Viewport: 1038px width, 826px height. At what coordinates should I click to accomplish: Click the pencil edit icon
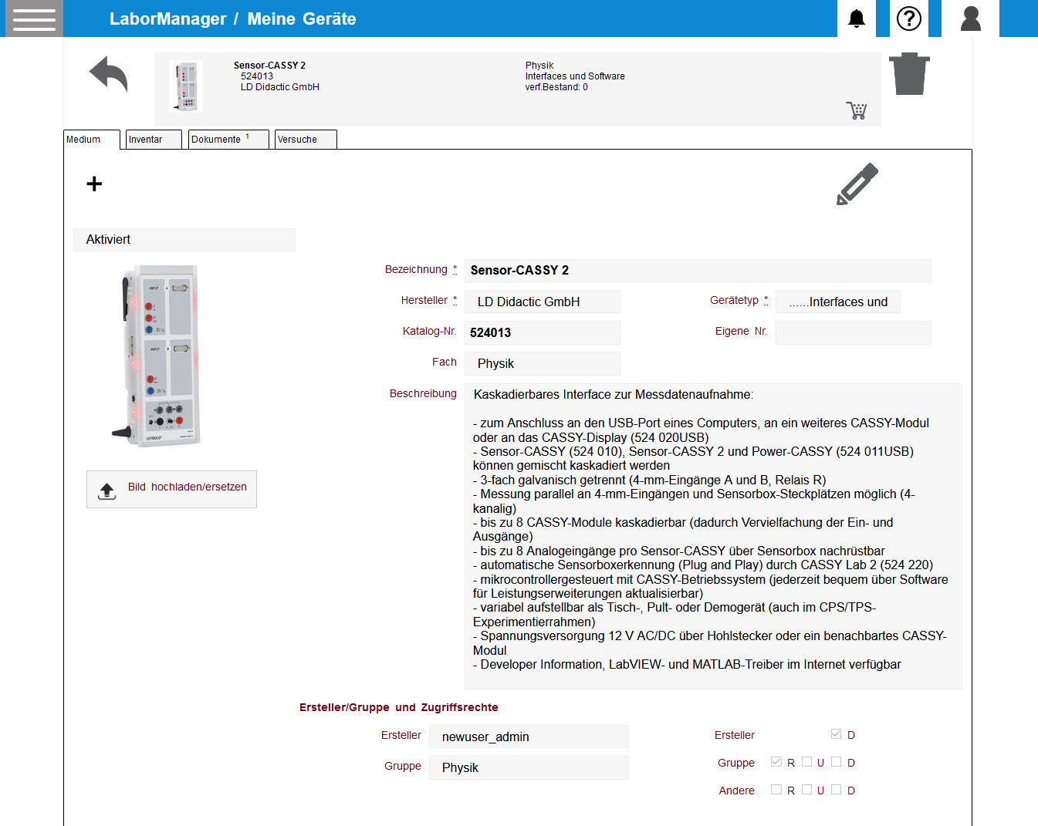tap(857, 184)
